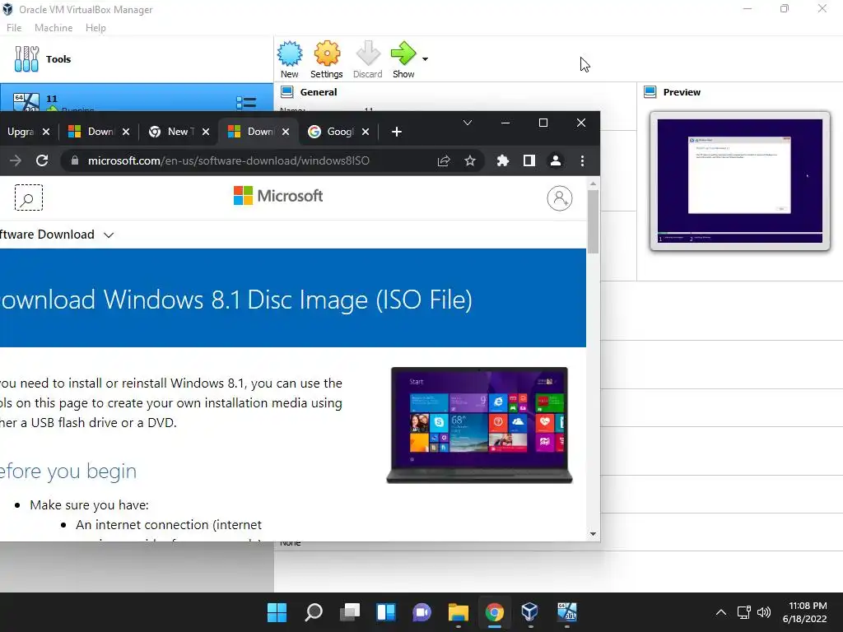This screenshot has height=632, width=843.
Task: Click the running VM icon on taskbar
Action: tap(566, 611)
